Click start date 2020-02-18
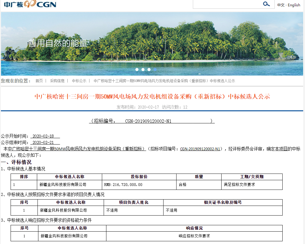This screenshot has width=305, height=244. pos(43,136)
